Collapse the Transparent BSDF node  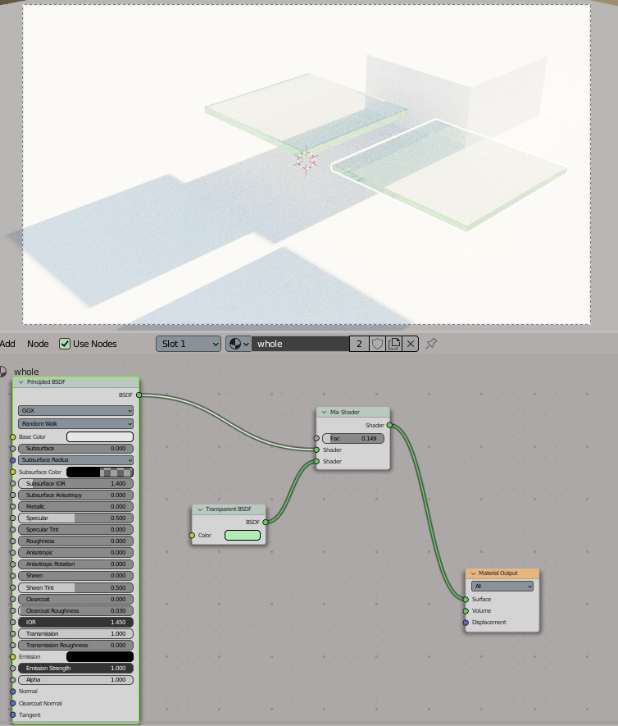[200, 509]
